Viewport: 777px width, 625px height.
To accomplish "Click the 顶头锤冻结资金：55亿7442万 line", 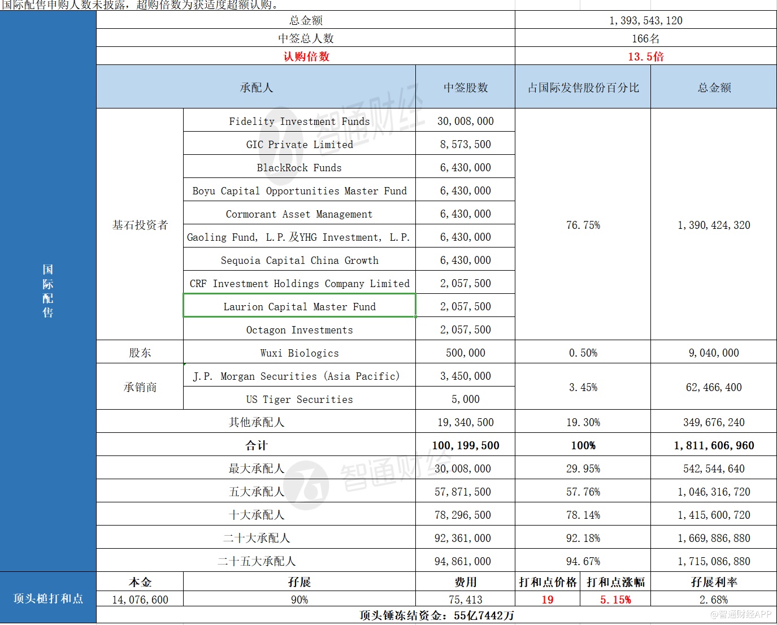I will pos(436,615).
